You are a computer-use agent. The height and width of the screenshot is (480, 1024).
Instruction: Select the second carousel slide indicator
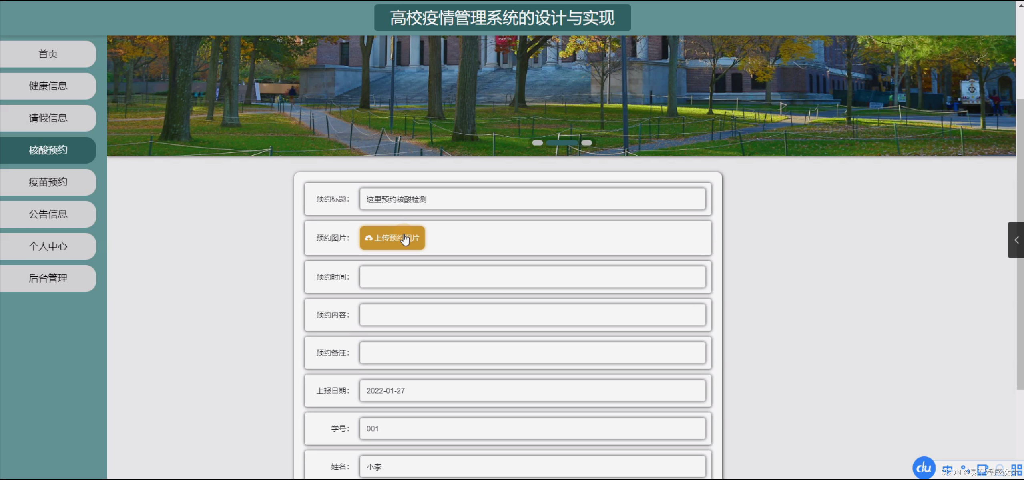[x=563, y=143]
